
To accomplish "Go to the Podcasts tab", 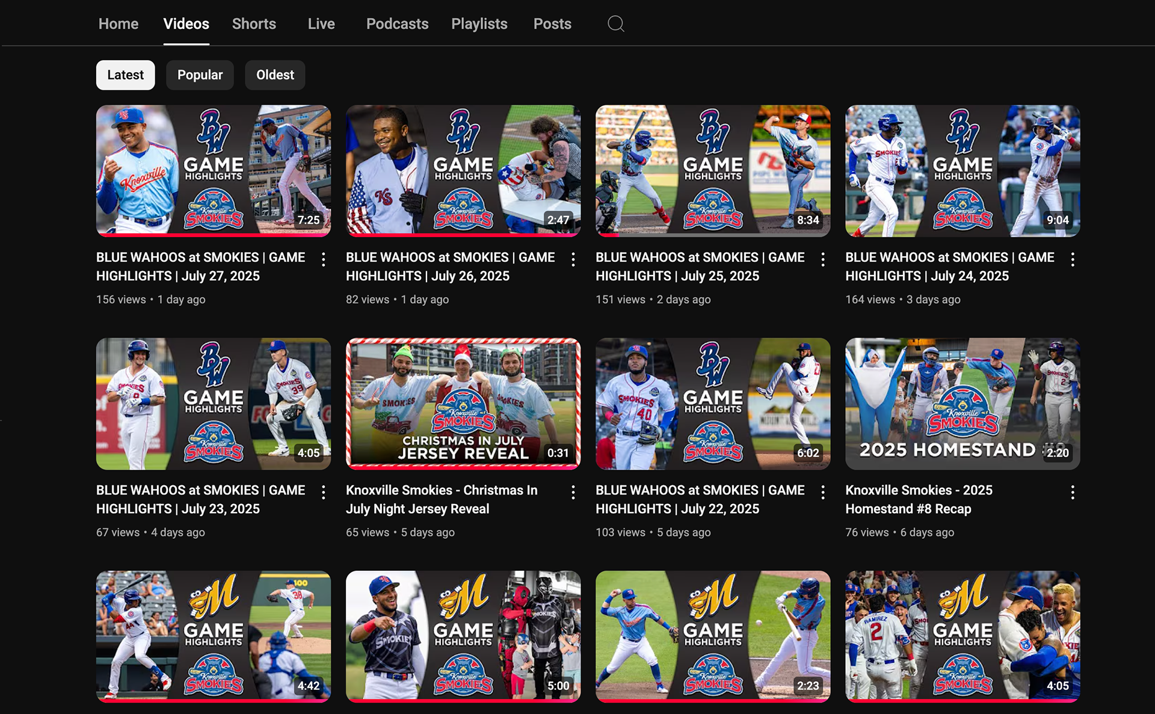I will (397, 24).
